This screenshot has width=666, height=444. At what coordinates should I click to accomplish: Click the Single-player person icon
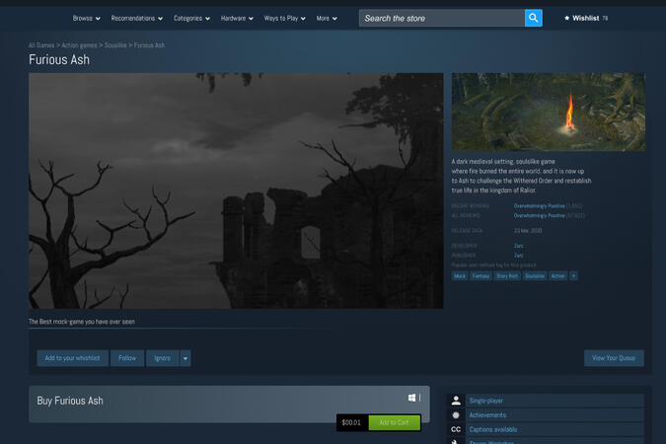click(x=456, y=401)
